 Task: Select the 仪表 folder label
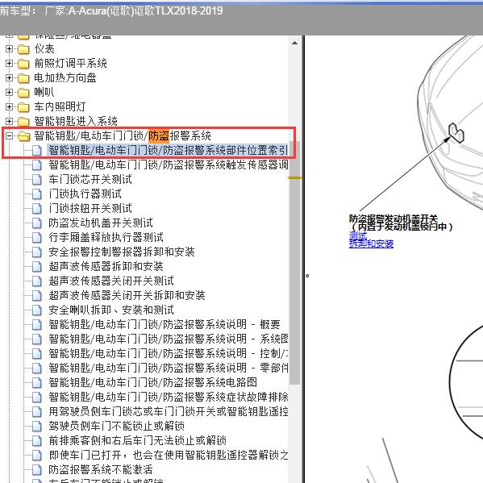point(44,48)
